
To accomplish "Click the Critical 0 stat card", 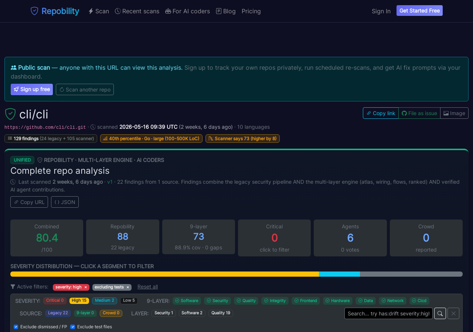I will [x=274, y=238].
